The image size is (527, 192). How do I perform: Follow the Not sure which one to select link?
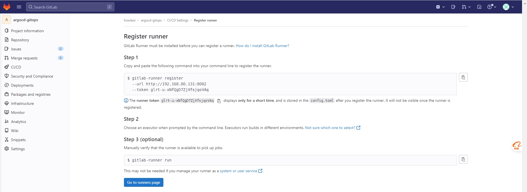(x=330, y=128)
